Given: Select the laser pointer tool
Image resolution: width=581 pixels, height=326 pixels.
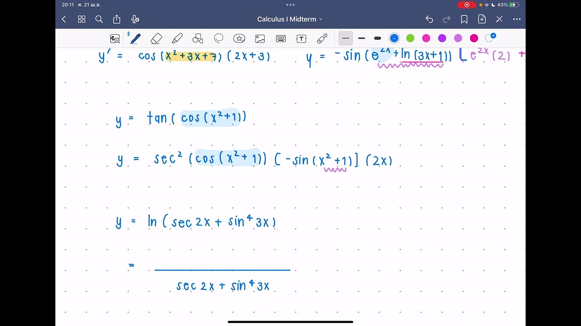Looking at the screenshot, I should click(322, 38).
